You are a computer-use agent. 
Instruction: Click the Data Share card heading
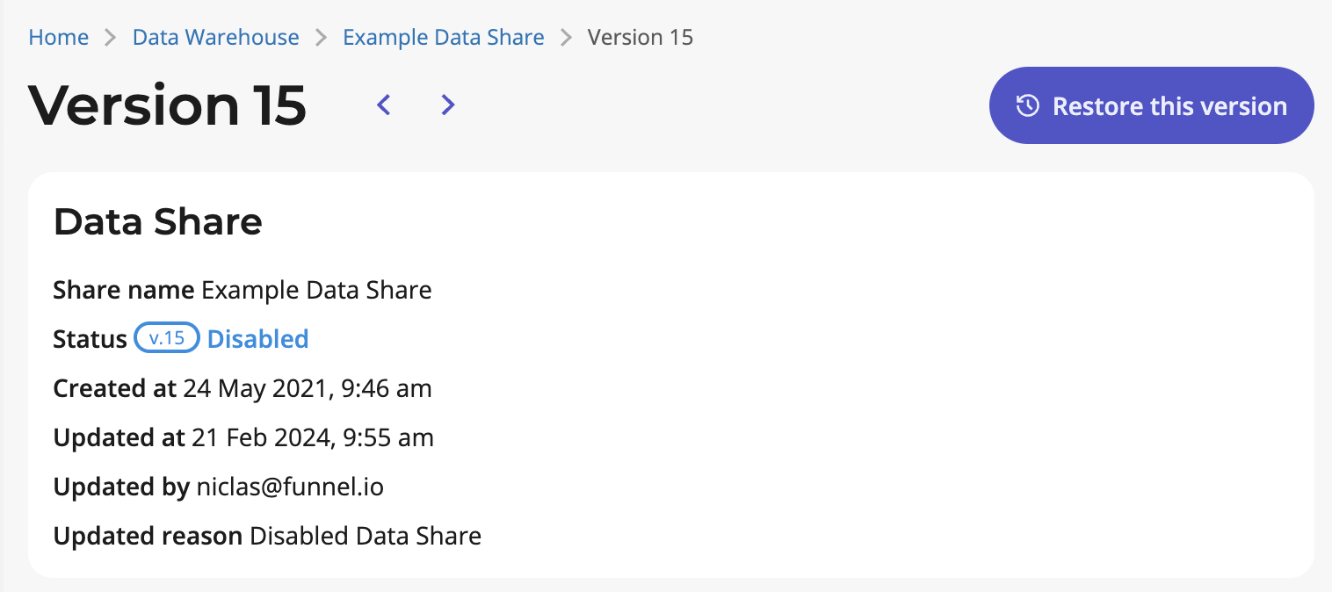(x=158, y=222)
